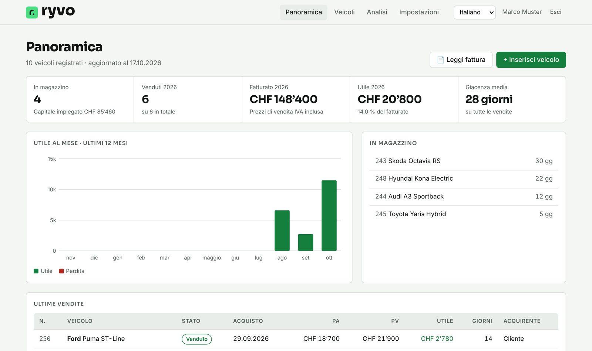
Task: Click the ago bar in profit chart
Action: pos(282,231)
